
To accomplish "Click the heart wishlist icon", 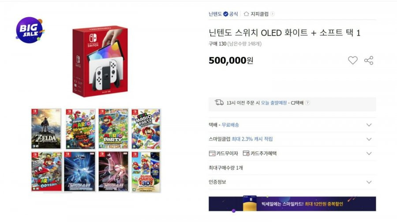I will coord(352,60).
